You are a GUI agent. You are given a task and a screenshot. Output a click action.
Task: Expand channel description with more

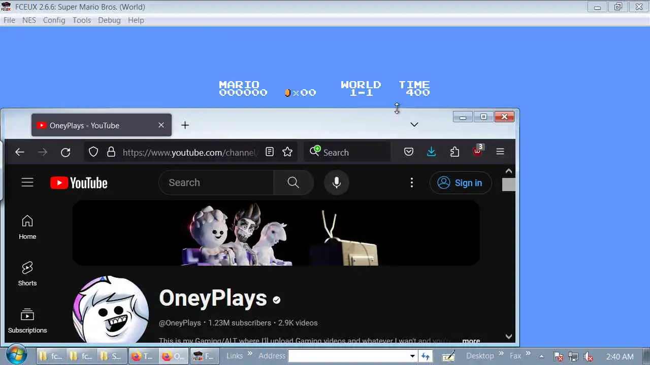click(x=471, y=341)
